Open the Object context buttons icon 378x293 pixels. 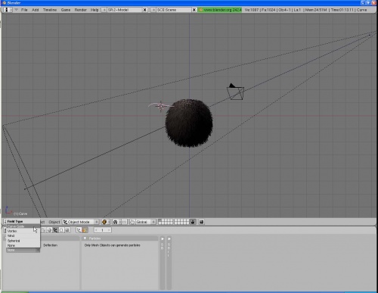pos(55,230)
